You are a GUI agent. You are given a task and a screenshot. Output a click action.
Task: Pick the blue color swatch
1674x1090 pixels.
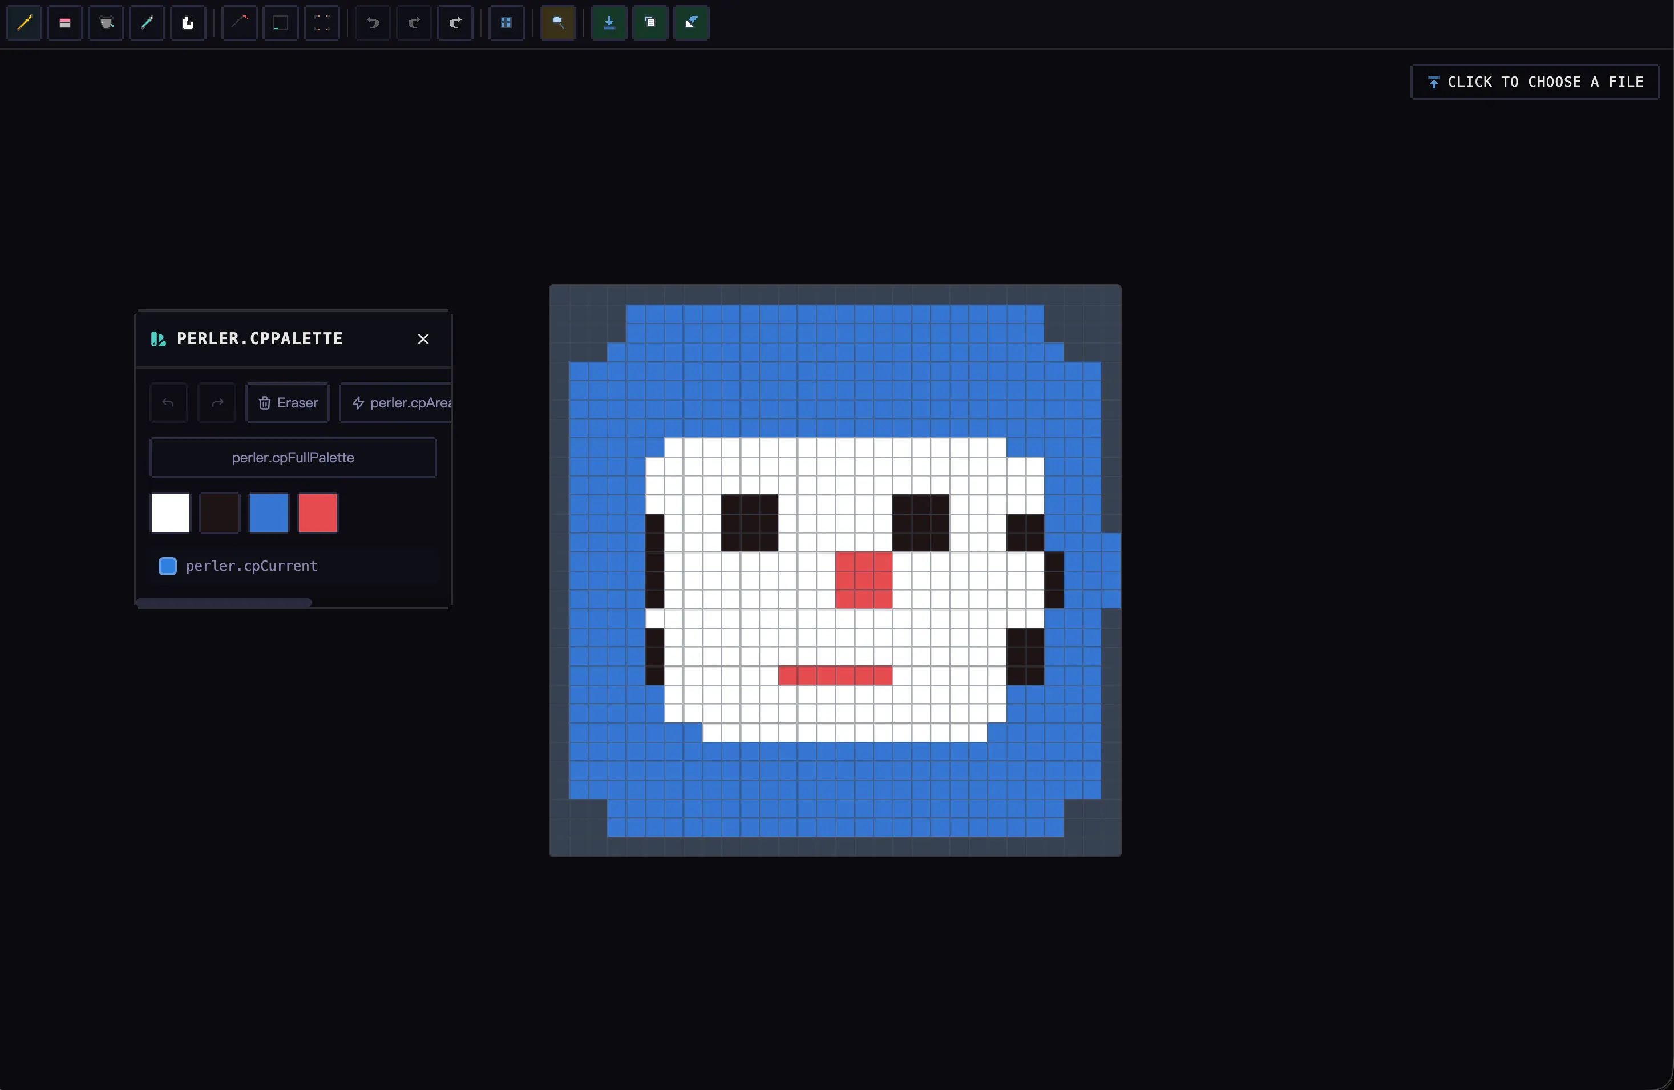269,513
